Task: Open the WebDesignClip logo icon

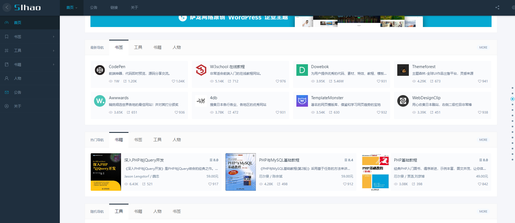Action: [x=403, y=101]
